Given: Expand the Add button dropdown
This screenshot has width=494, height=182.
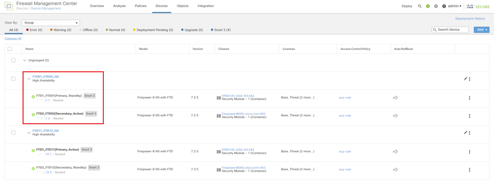Looking at the screenshot, I should click(482, 30).
